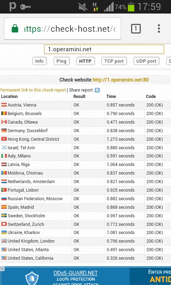This screenshot has width=171, height=285.
Task: Select the 1.273 seconds time cell
Action: point(121,139)
